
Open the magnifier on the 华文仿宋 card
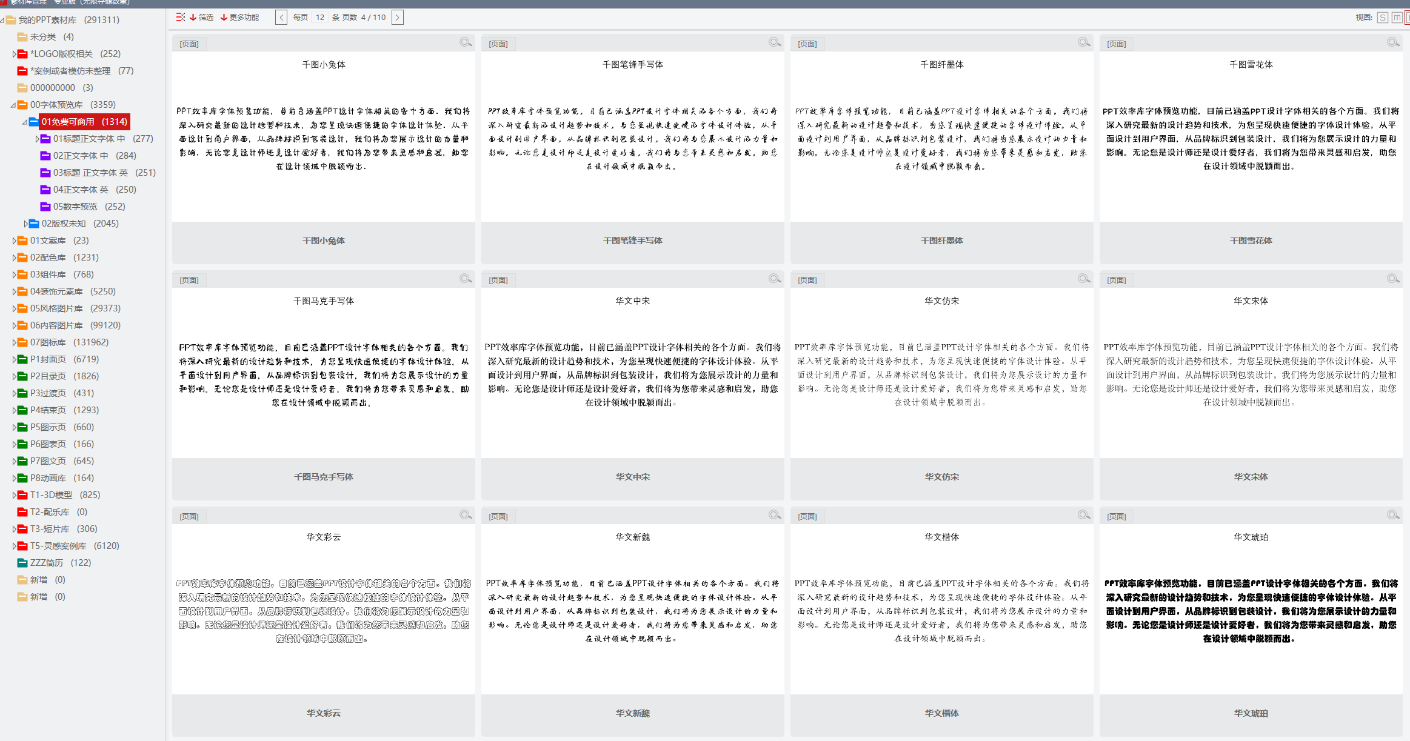1084,279
